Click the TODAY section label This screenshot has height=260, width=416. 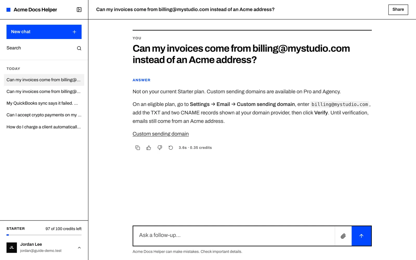[13, 69]
